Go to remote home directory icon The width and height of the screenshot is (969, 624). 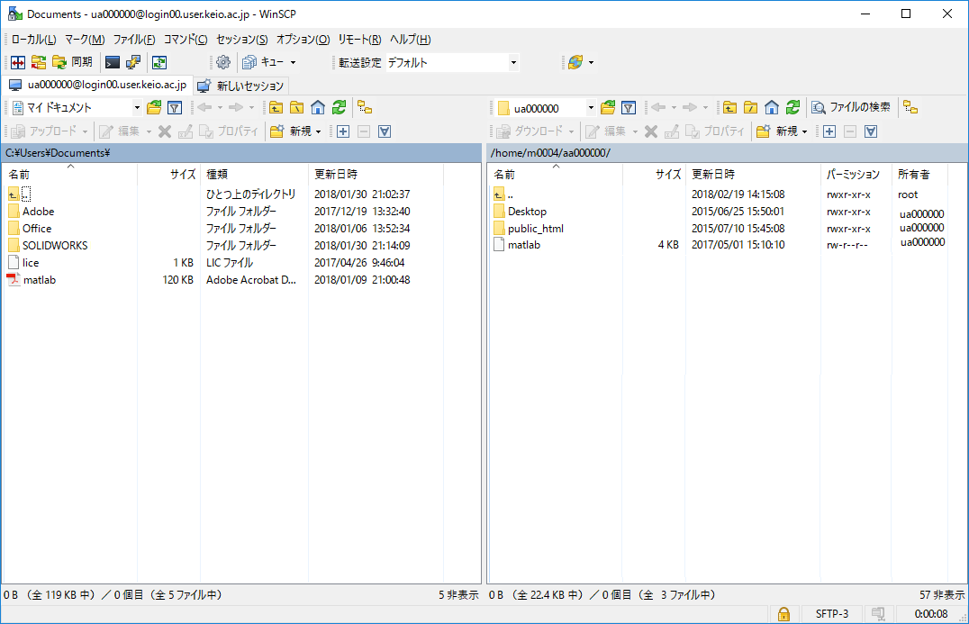771,108
